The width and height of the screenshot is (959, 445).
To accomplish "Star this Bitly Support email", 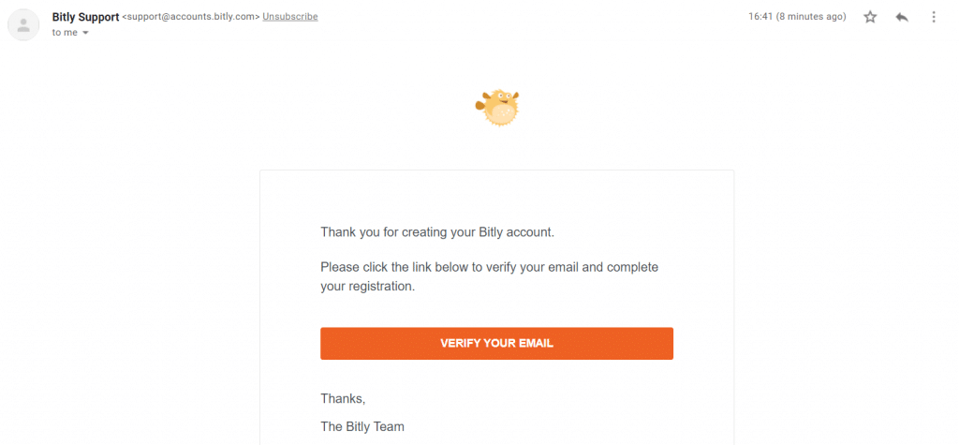I will pyautogui.click(x=870, y=17).
